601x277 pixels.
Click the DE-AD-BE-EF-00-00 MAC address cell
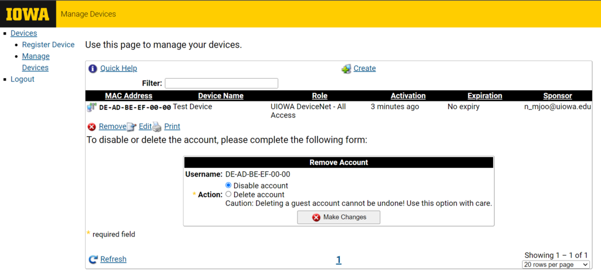(135, 107)
